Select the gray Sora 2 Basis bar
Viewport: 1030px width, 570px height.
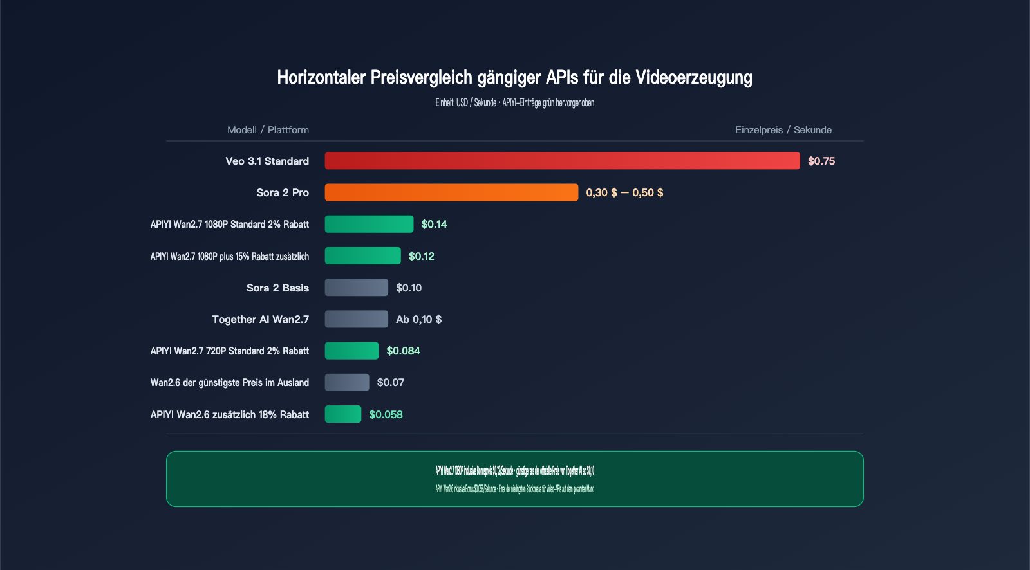(356, 288)
